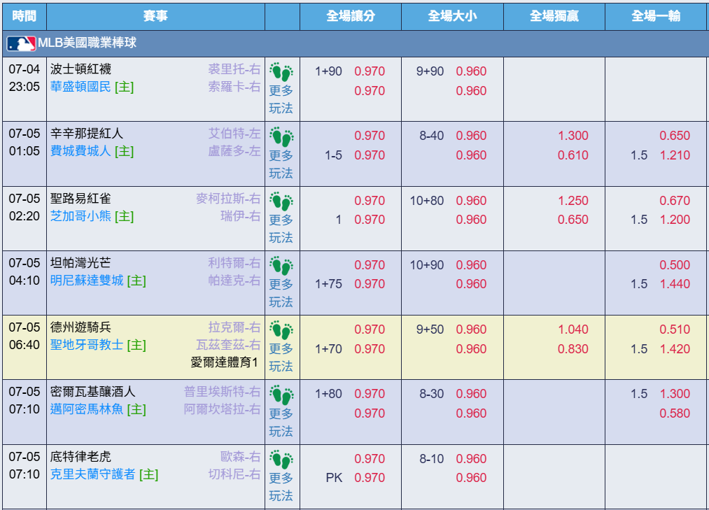Click footprints icon for Red Sox vs Nationals
709x510 pixels.
pyautogui.click(x=281, y=72)
